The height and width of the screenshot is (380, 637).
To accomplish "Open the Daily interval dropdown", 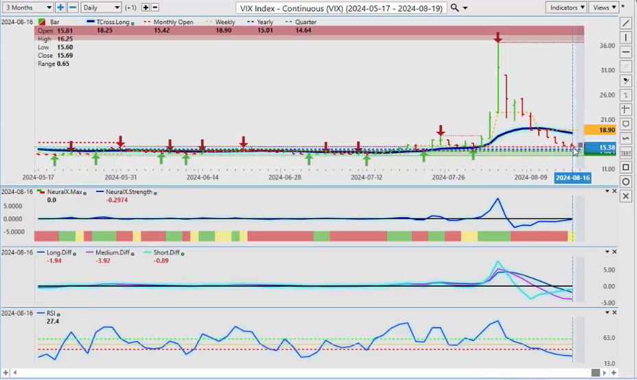I will click(x=101, y=8).
